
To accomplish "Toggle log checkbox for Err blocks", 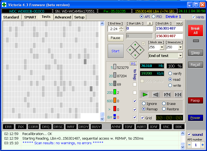I will click(135, 117).
